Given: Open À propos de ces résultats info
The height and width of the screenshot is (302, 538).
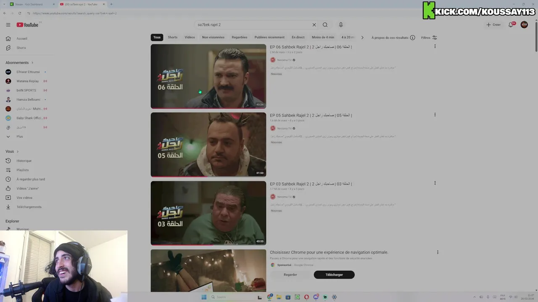Looking at the screenshot, I should (393, 37).
